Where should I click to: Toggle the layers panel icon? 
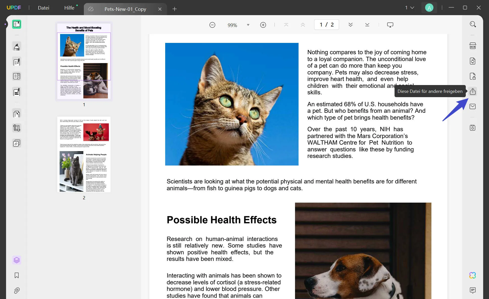[17, 260]
